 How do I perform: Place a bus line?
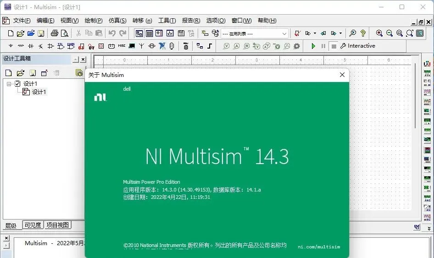(210, 46)
